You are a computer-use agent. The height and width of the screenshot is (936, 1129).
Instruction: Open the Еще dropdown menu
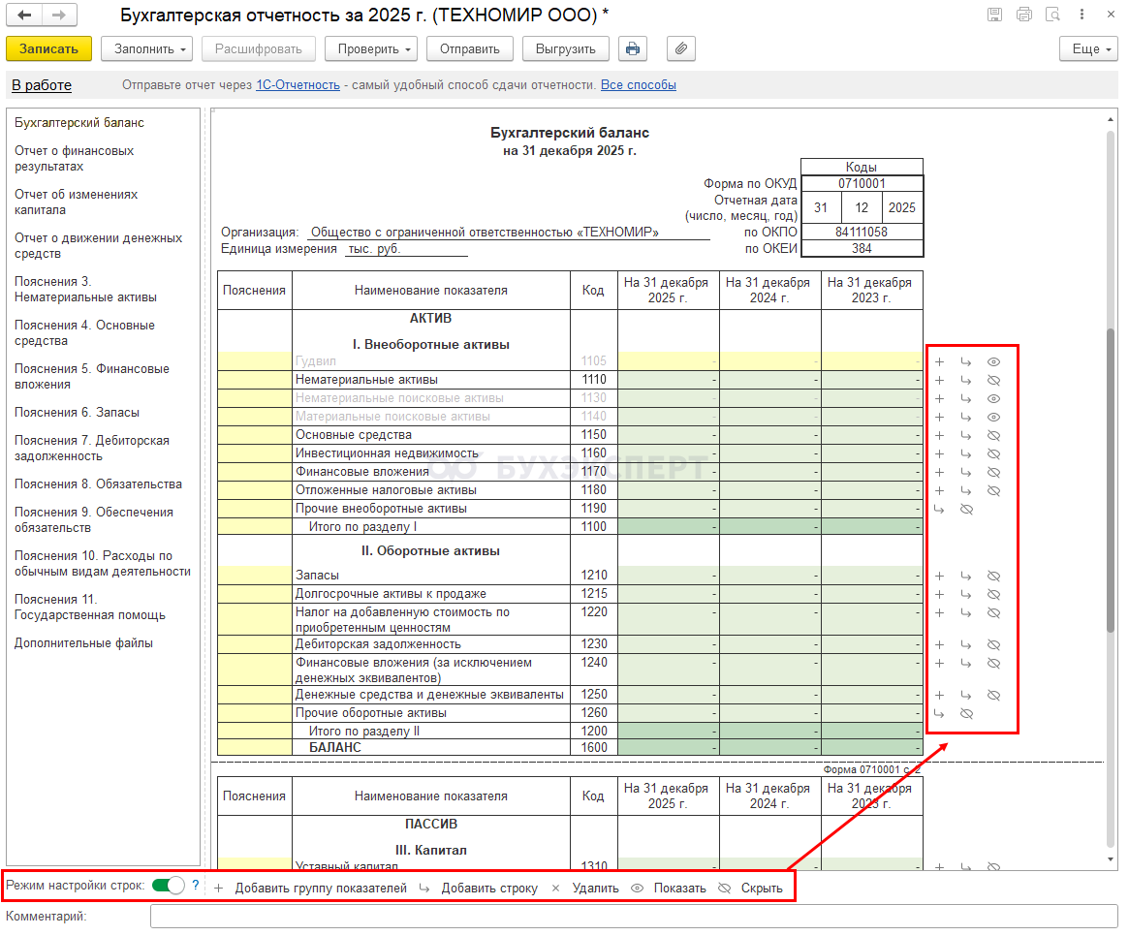[1089, 49]
